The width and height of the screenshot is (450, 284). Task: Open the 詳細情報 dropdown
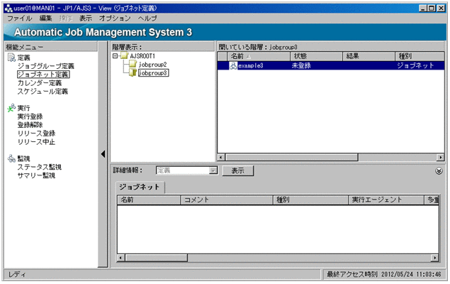pos(213,170)
